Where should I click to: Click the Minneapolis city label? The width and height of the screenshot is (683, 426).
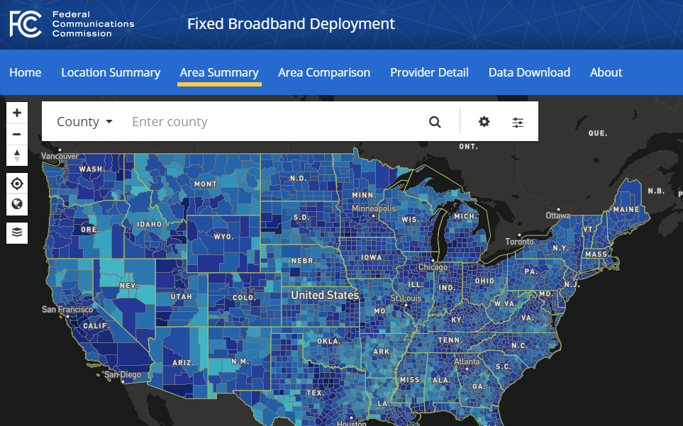click(374, 208)
